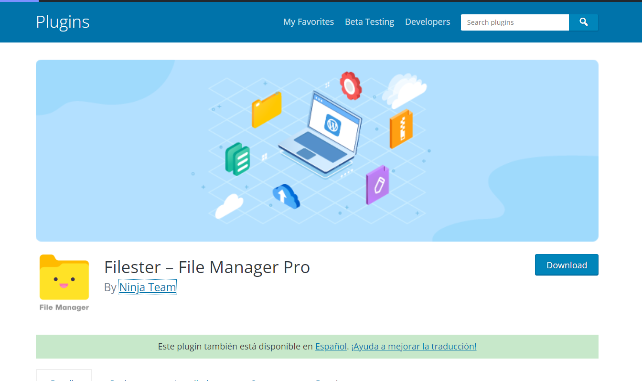The height and width of the screenshot is (381, 642).
Task: Open Beta Testing page
Action: click(369, 22)
